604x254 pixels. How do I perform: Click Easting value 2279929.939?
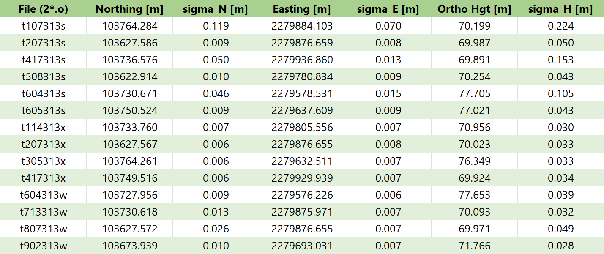pos(302,178)
